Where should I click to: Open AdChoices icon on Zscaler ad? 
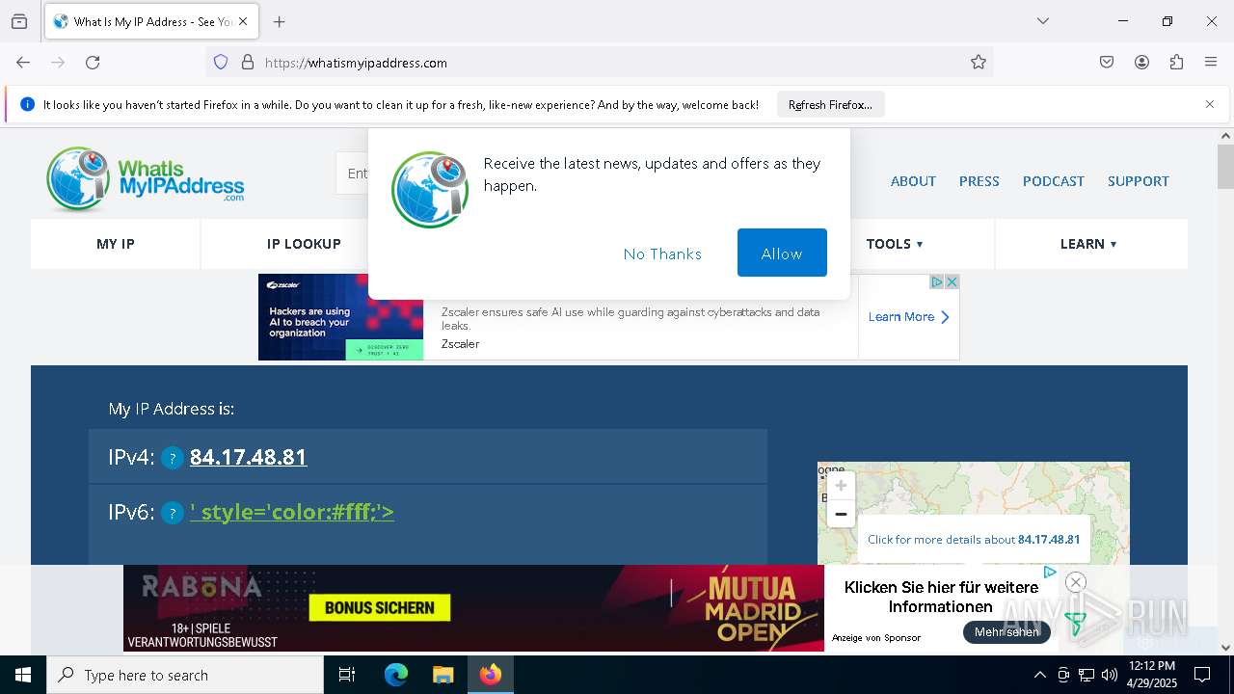click(x=936, y=281)
